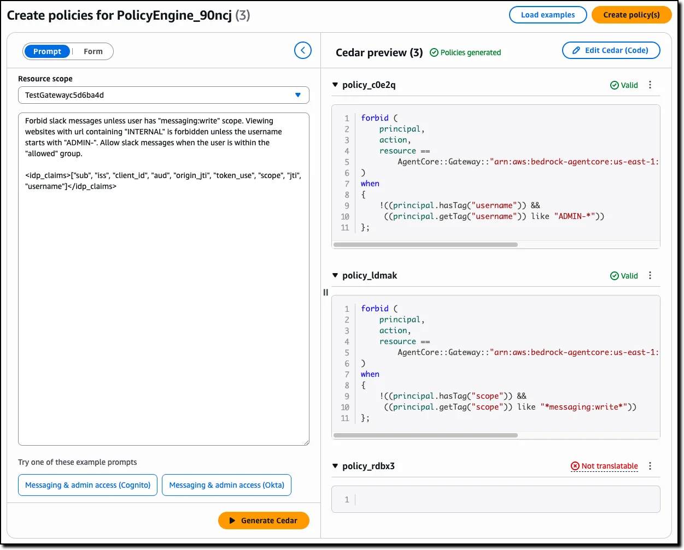This screenshot has width=684, height=550.
Task: Open the kebab menu beside policy_c0e2q
Action: [x=650, y=85]
